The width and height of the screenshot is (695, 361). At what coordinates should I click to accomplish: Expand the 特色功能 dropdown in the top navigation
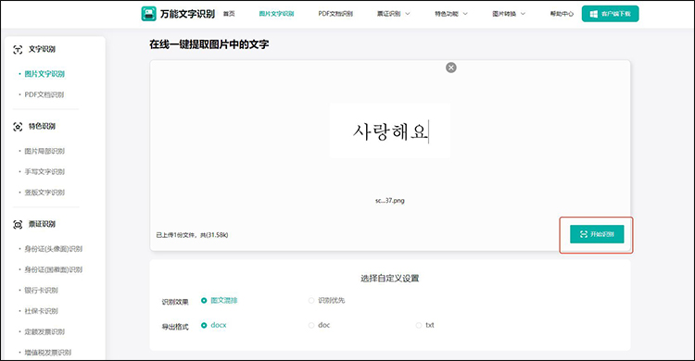tap(451, 14)
